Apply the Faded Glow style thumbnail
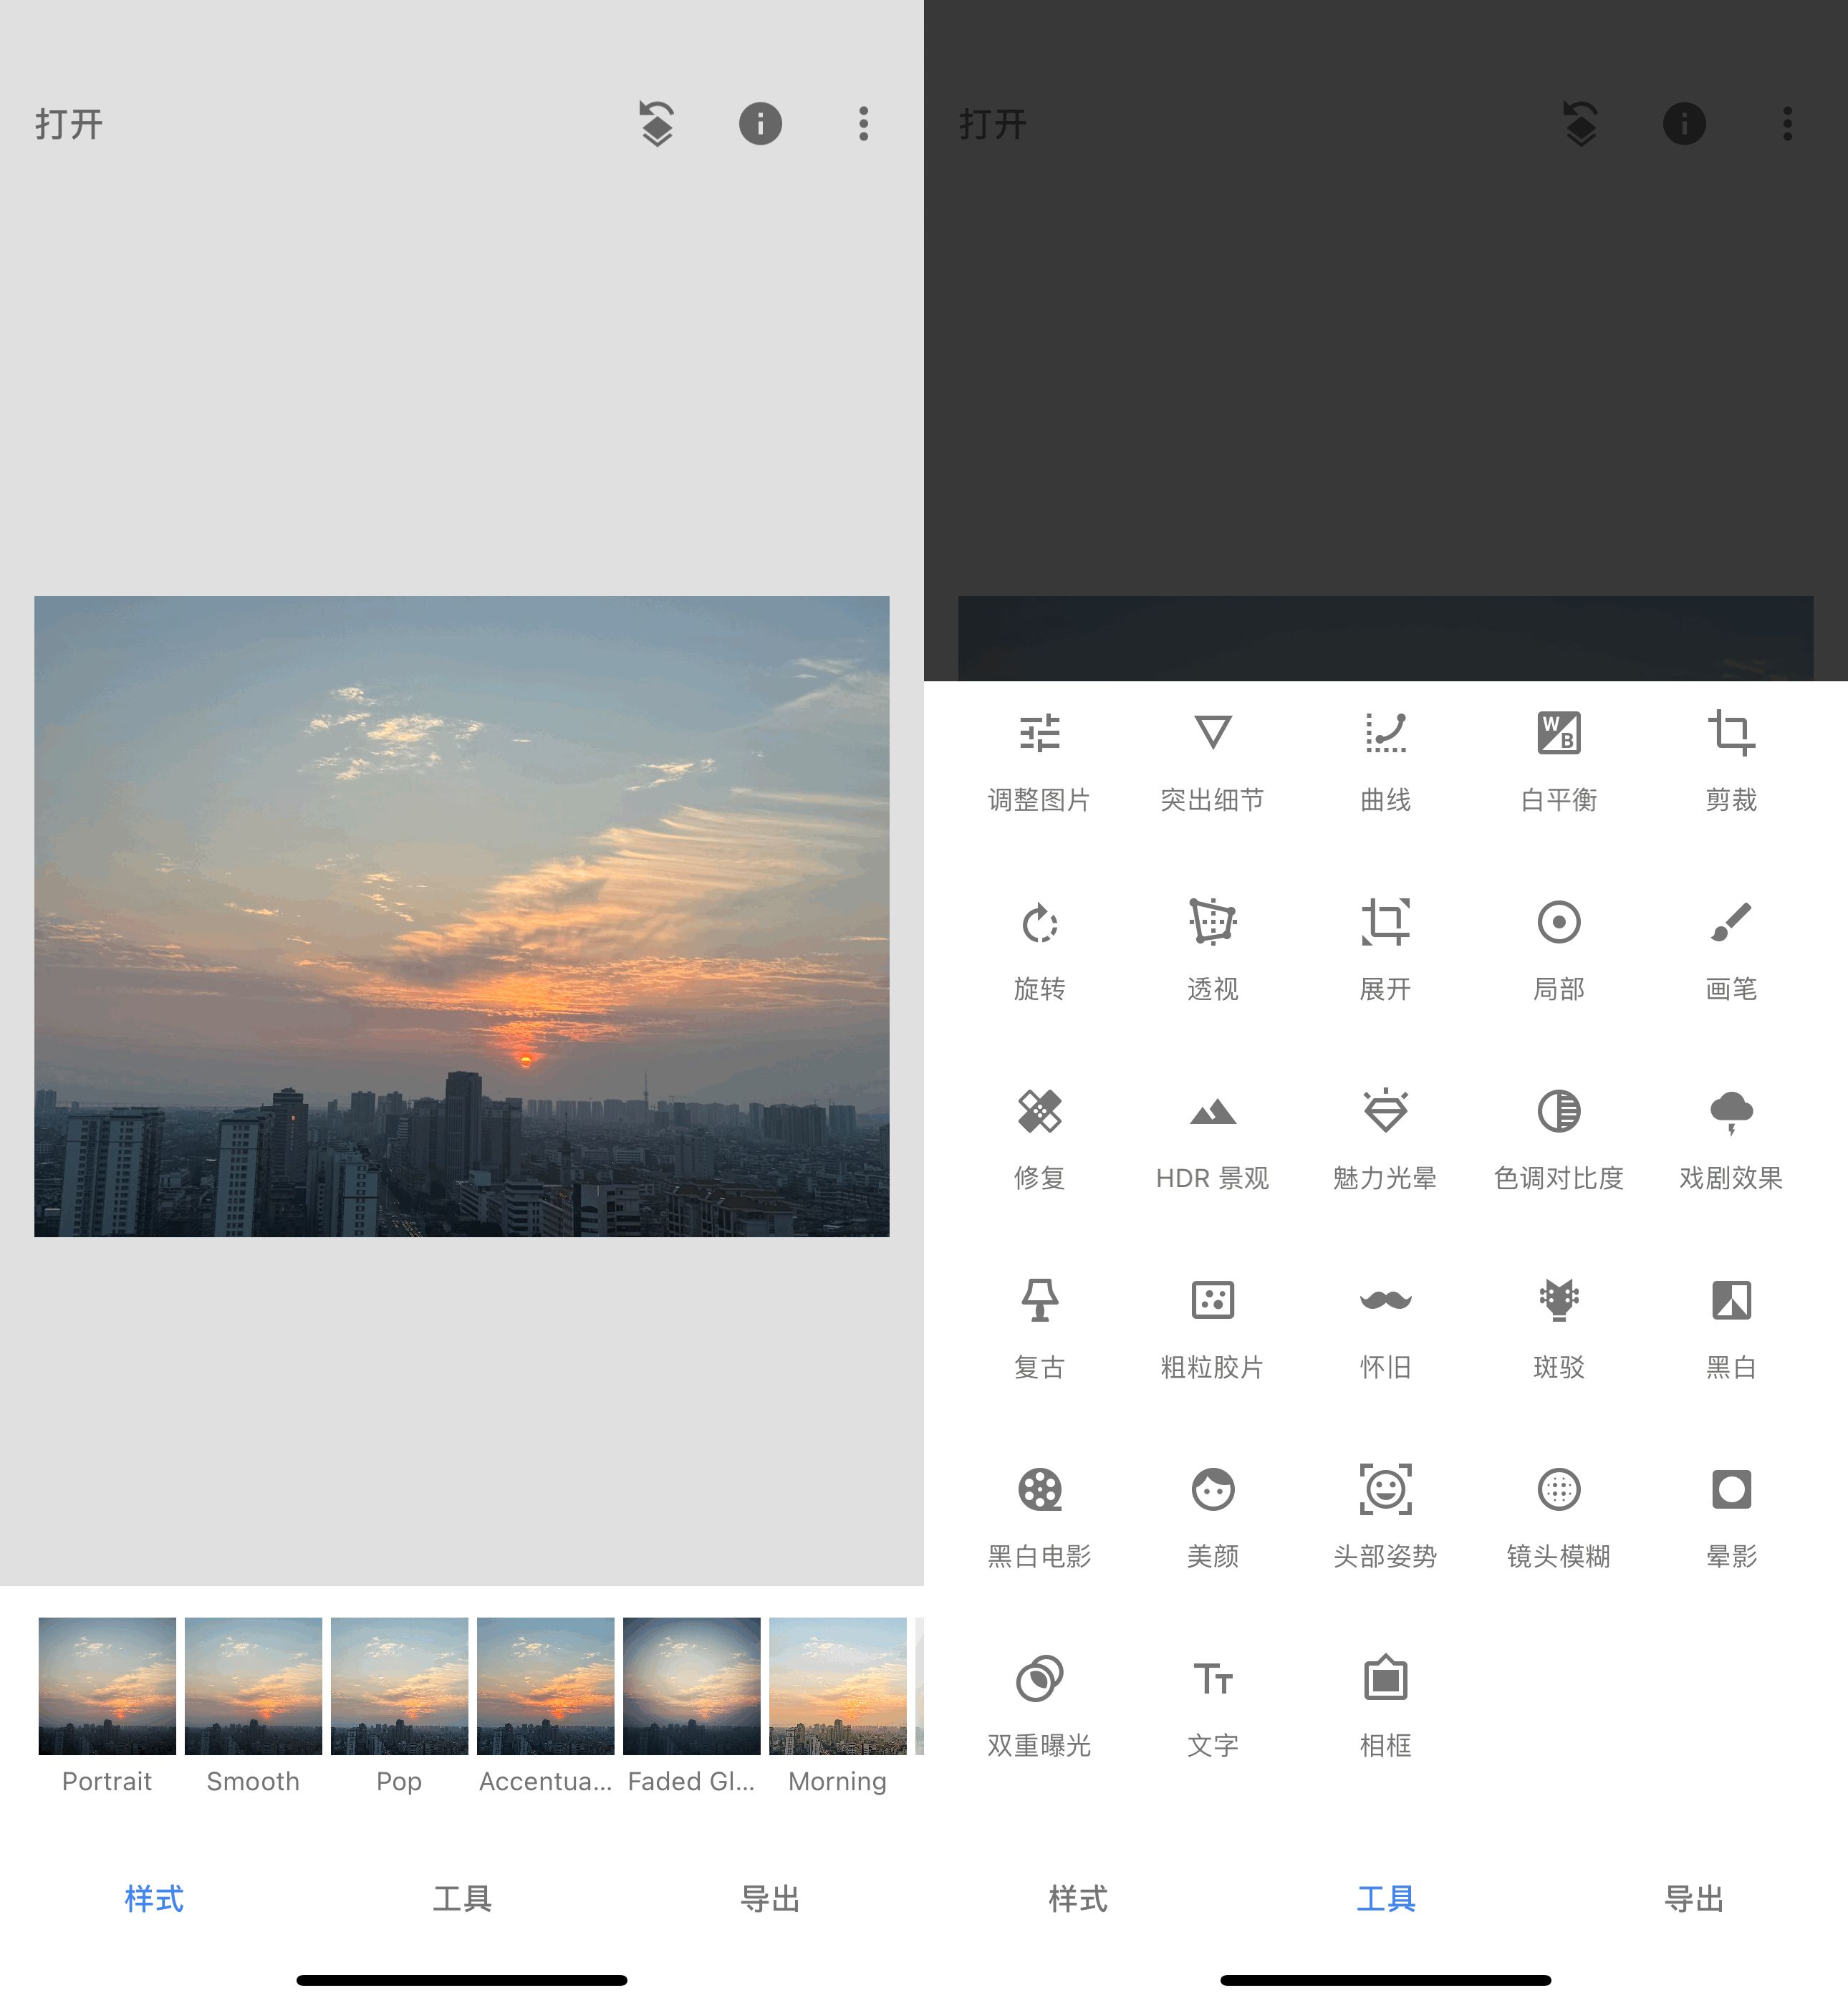 (x=691, y=1686)
